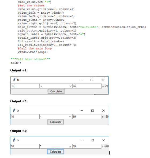Viewport: 150px width, 158px height.
Task: Click the '"""Call main method"""' docstring
Action: (30, 59)
